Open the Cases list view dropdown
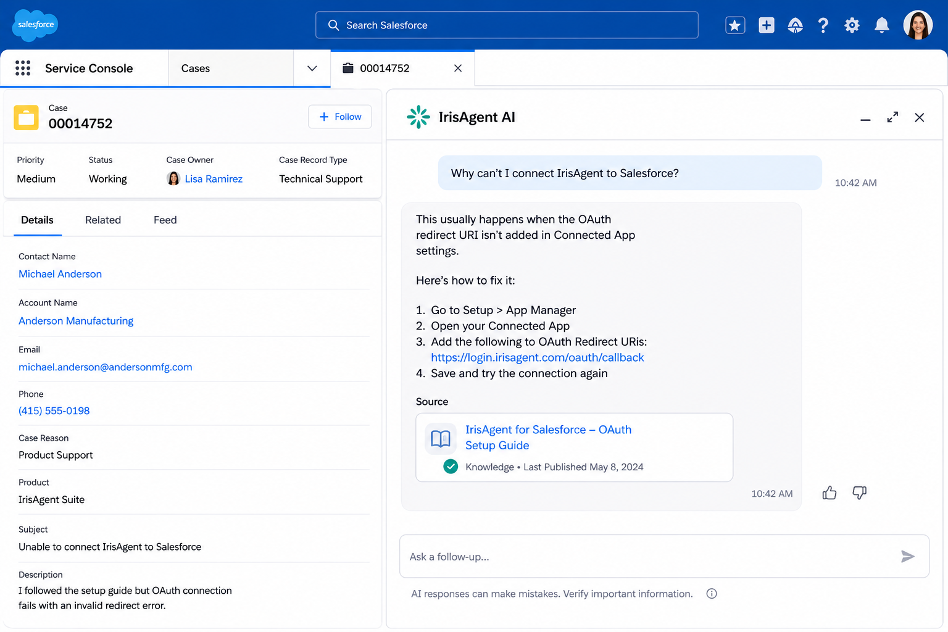Viewport: 948px width, 632px height. pyautogui.click(x=312, y=68)
